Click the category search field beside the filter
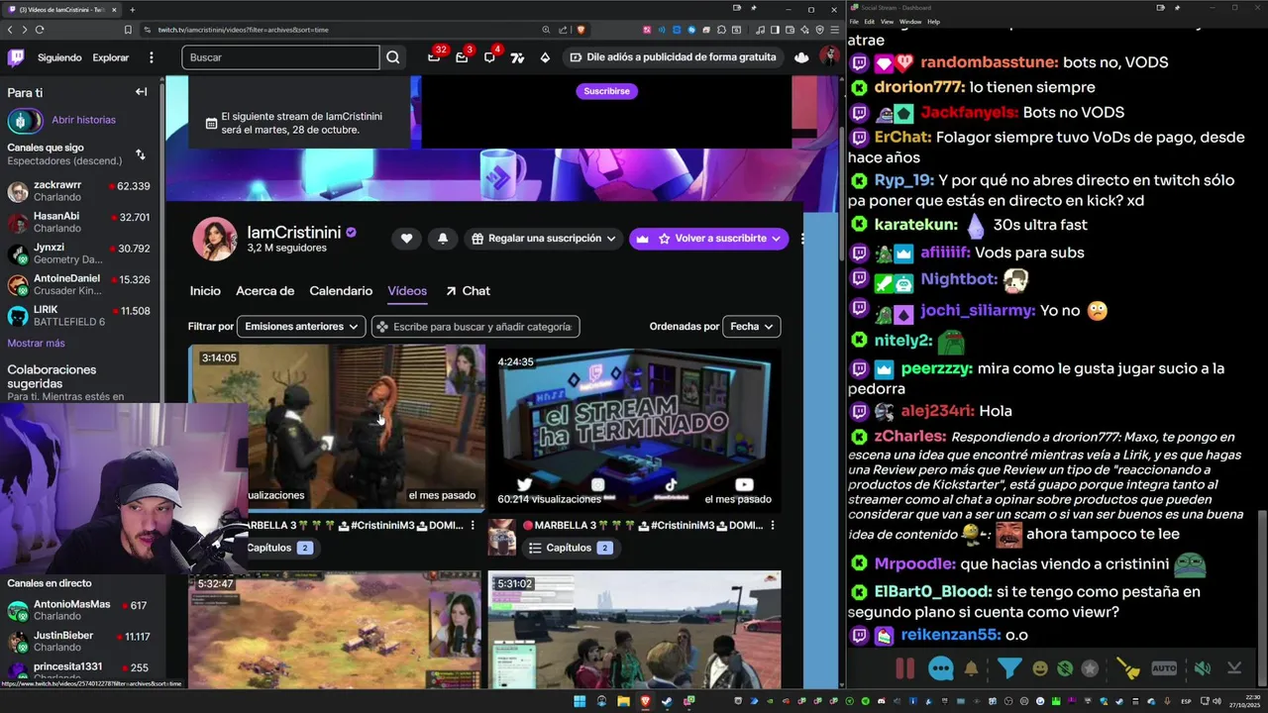 tap(475, 327)
